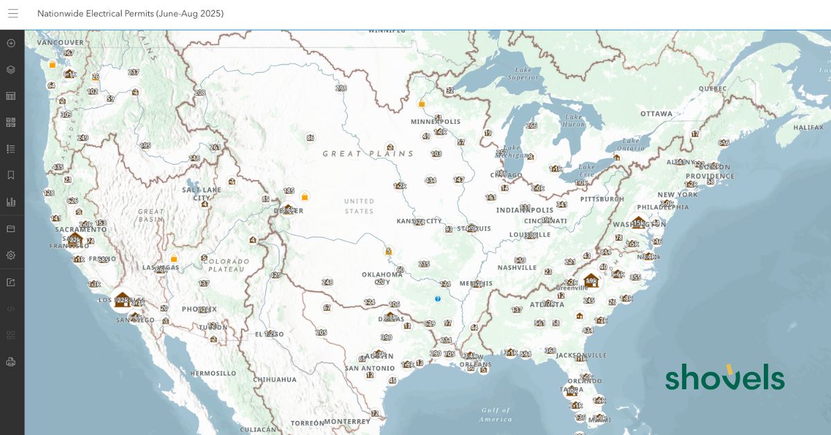This screenshot has height=435, width=831.
Task: Open the Legend grid panel
Action: point(10,123)
